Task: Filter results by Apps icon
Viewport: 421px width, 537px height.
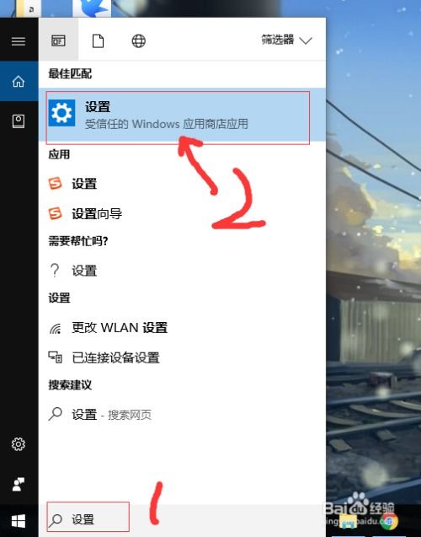Action: tap(58, 40)
